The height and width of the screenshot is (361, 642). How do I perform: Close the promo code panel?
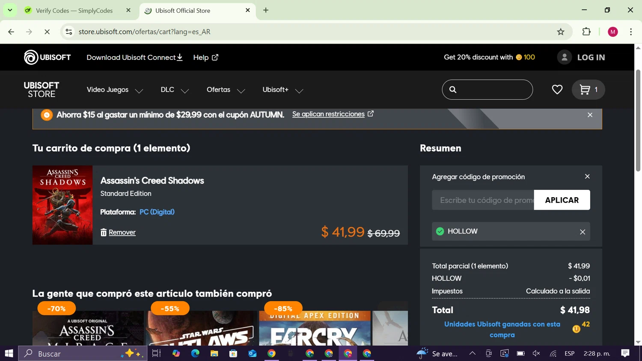point(587,177)
